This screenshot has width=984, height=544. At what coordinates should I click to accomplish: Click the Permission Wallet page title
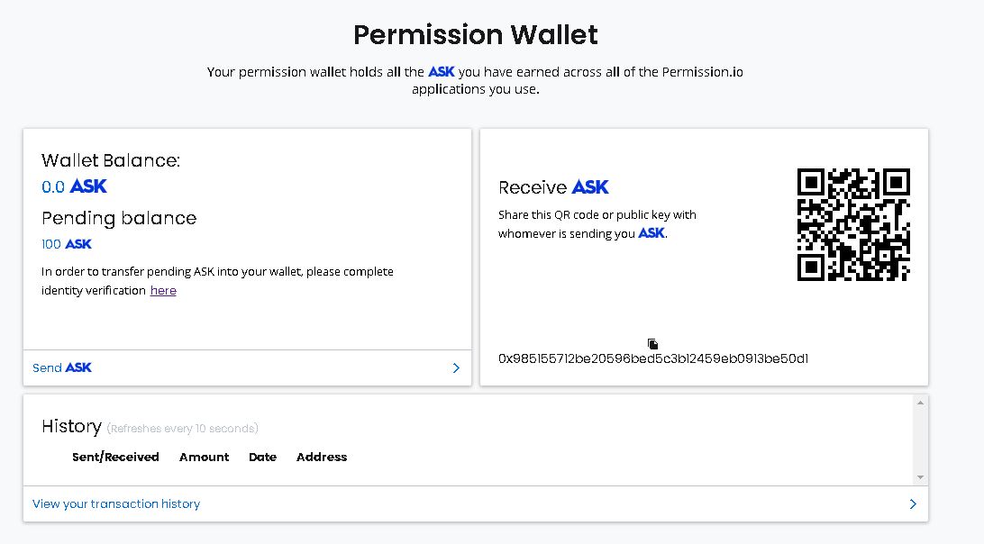476,35
